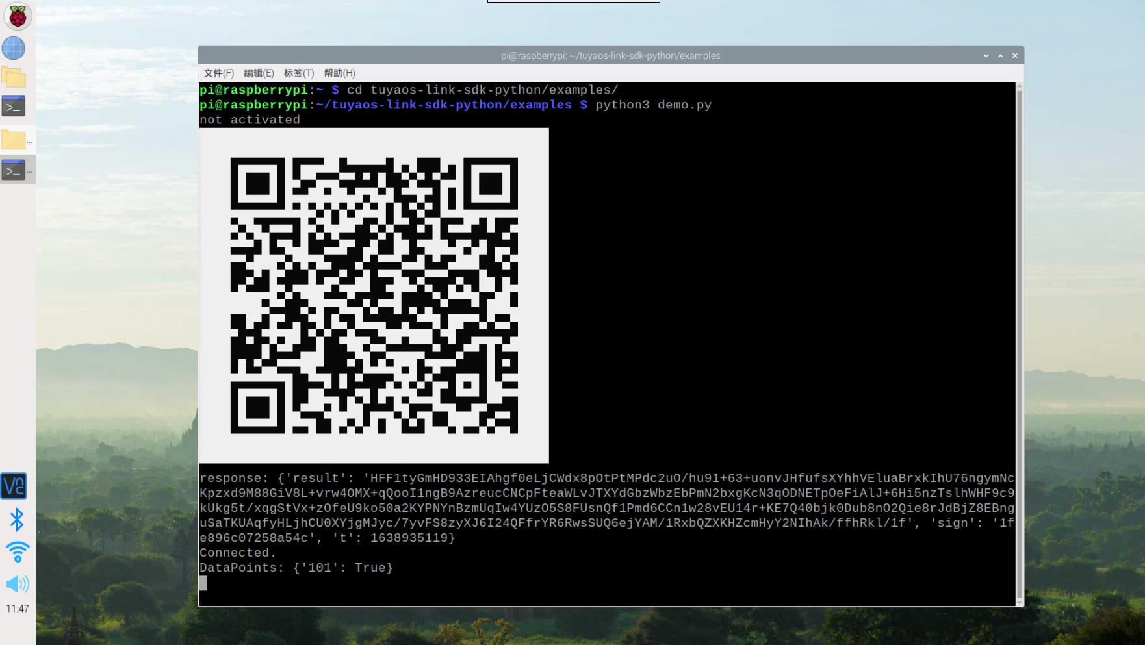Open the volume control speaker icon
This screenshot has height=645, width=1145.
[18, 584]
